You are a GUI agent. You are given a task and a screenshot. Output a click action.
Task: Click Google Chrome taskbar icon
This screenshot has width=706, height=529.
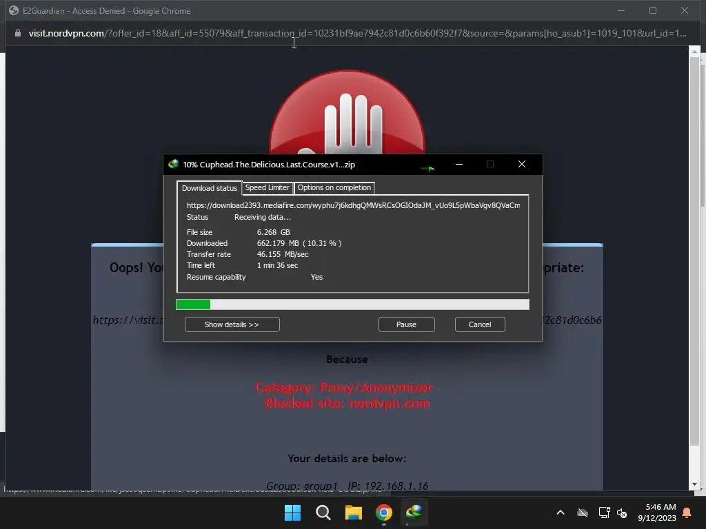(383, 512)
